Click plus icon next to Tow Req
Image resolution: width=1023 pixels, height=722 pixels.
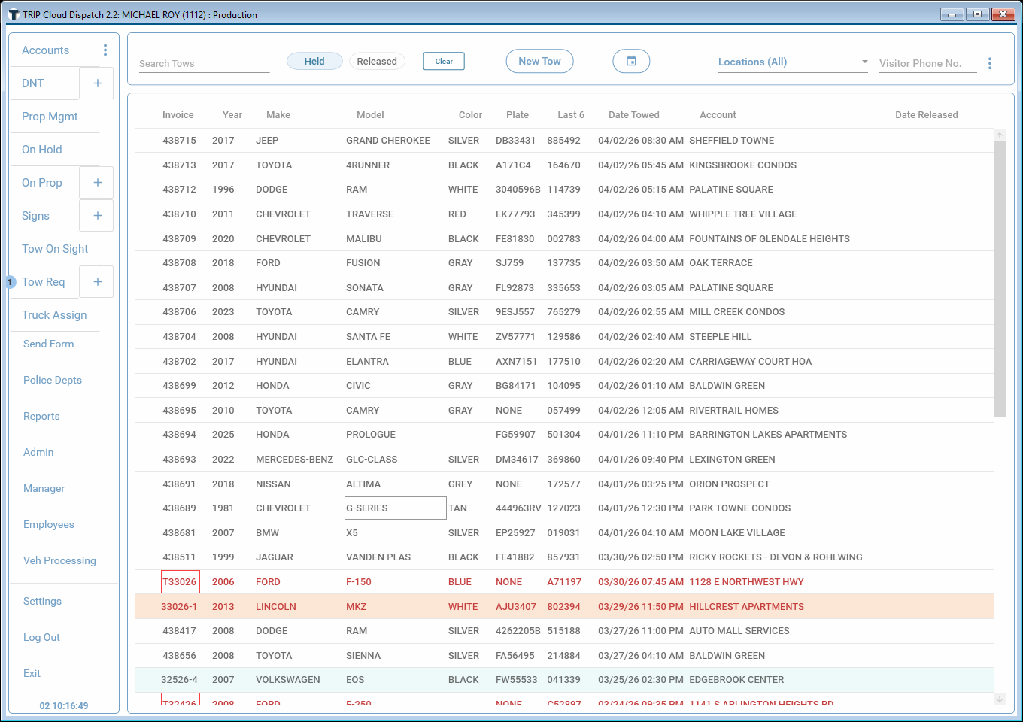point(97,282)
